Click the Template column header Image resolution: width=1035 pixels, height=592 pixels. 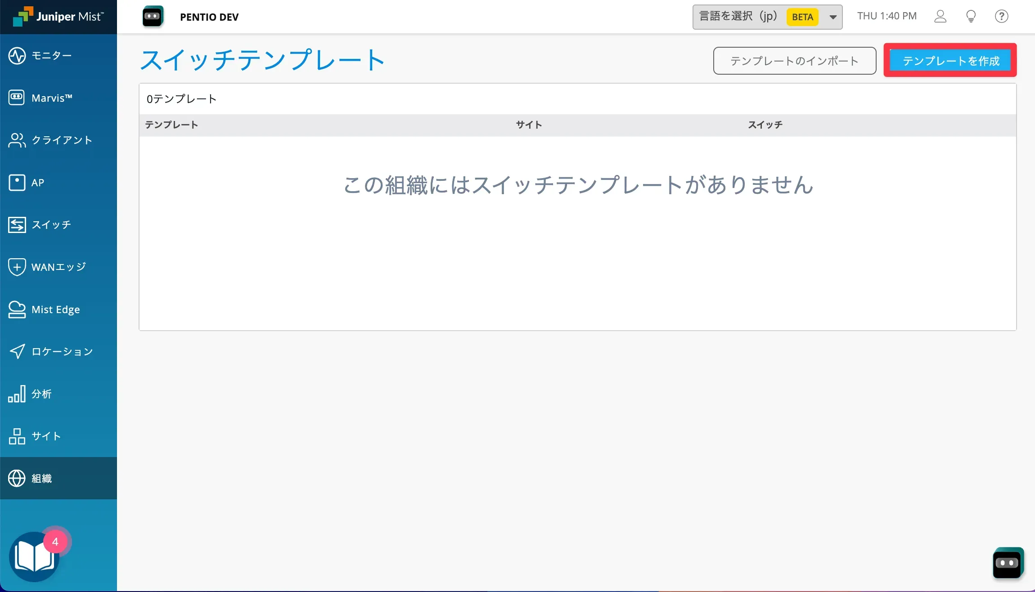pyautogui.click(x=171, y=125)
